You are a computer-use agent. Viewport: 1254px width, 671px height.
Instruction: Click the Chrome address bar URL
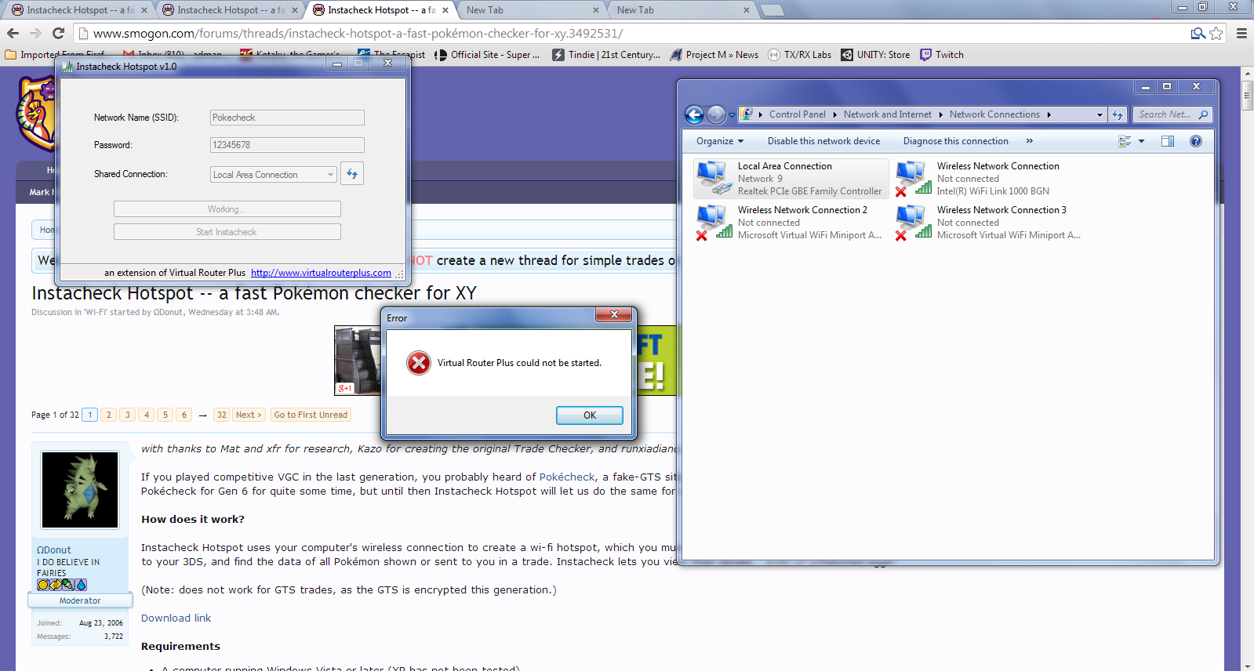(358, 33)
